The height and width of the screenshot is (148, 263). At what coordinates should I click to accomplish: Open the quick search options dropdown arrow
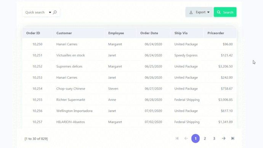point(50,13)
